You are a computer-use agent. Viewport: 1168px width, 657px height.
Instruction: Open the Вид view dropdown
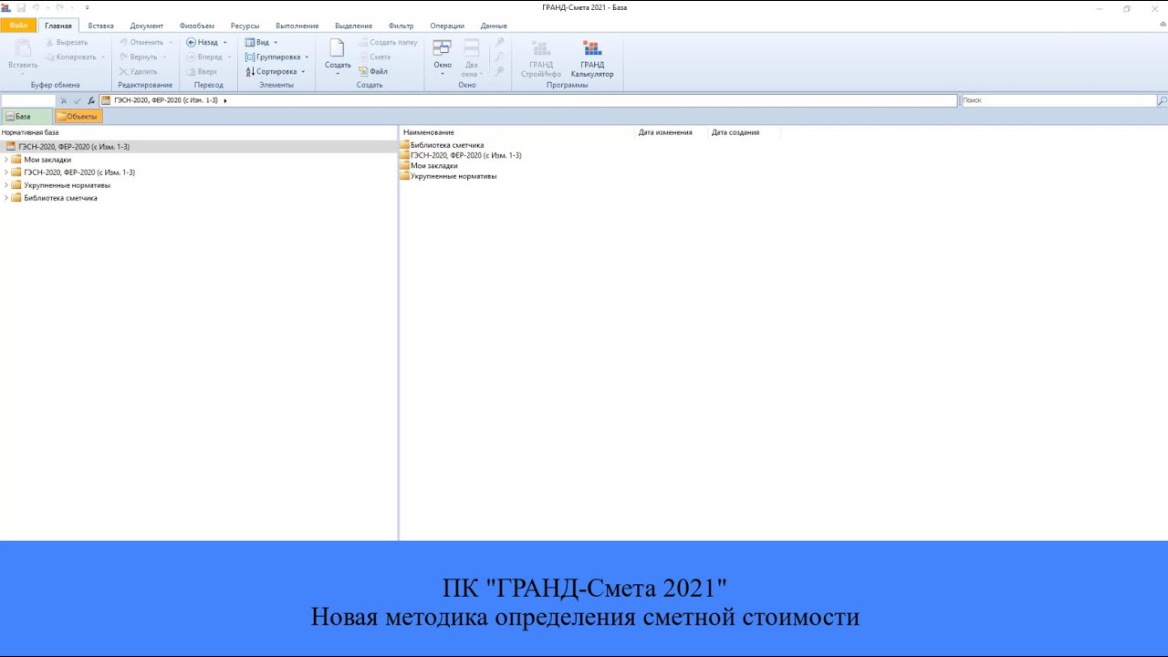[261, 42]
